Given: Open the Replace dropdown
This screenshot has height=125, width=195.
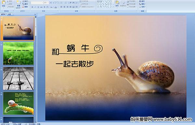Looking at the screenshot, I should pyautogui.click(x=142, y=4).
